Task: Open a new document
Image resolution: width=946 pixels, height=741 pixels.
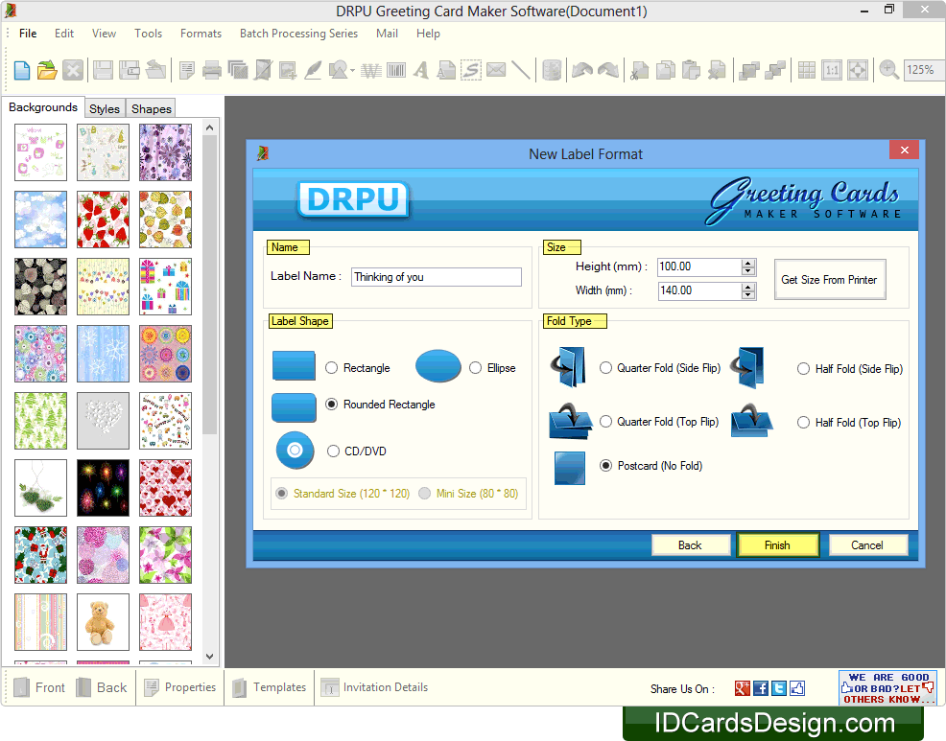Action: [21, 69]
